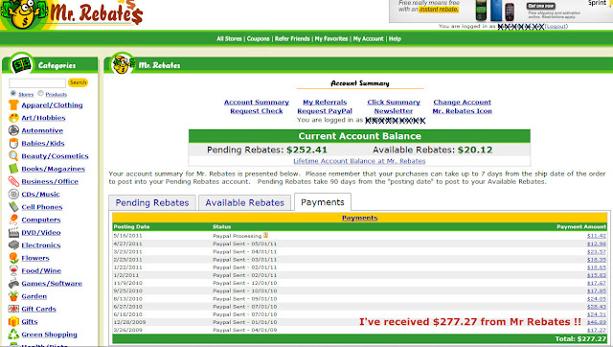Open the $11.42 payment for 5/16/2011
Screen dimensions: 613x347
tap(597, 236)
